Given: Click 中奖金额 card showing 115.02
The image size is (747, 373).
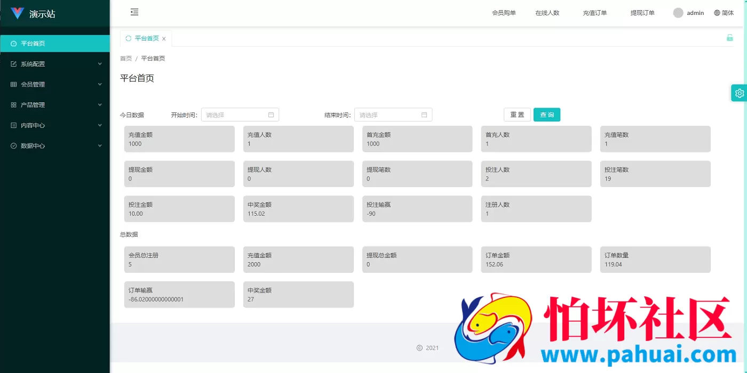Looking at the screenshot, I should coord(298,209).
